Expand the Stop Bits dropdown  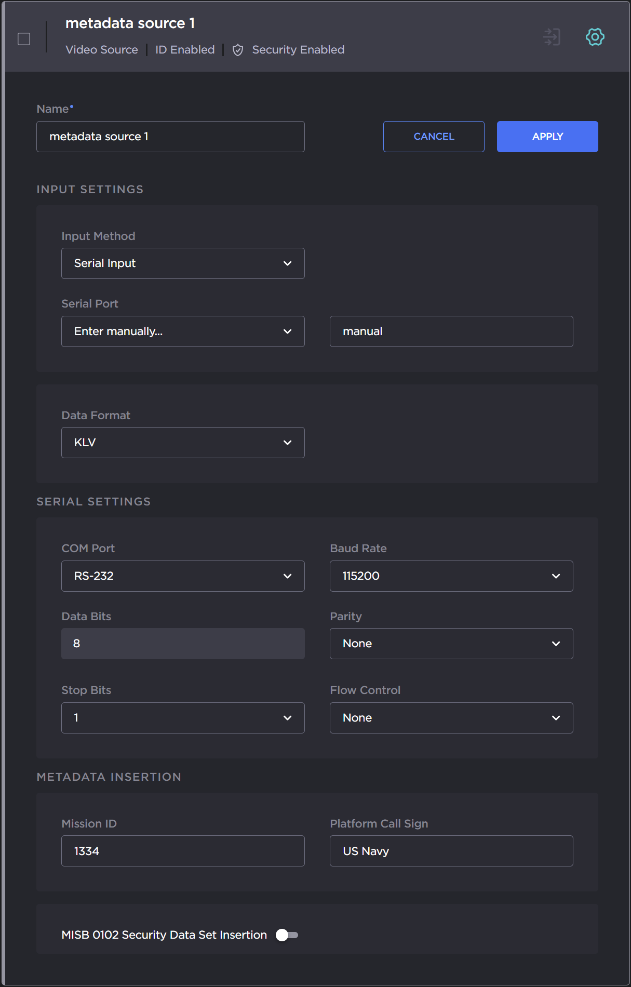tap(183, 718)
